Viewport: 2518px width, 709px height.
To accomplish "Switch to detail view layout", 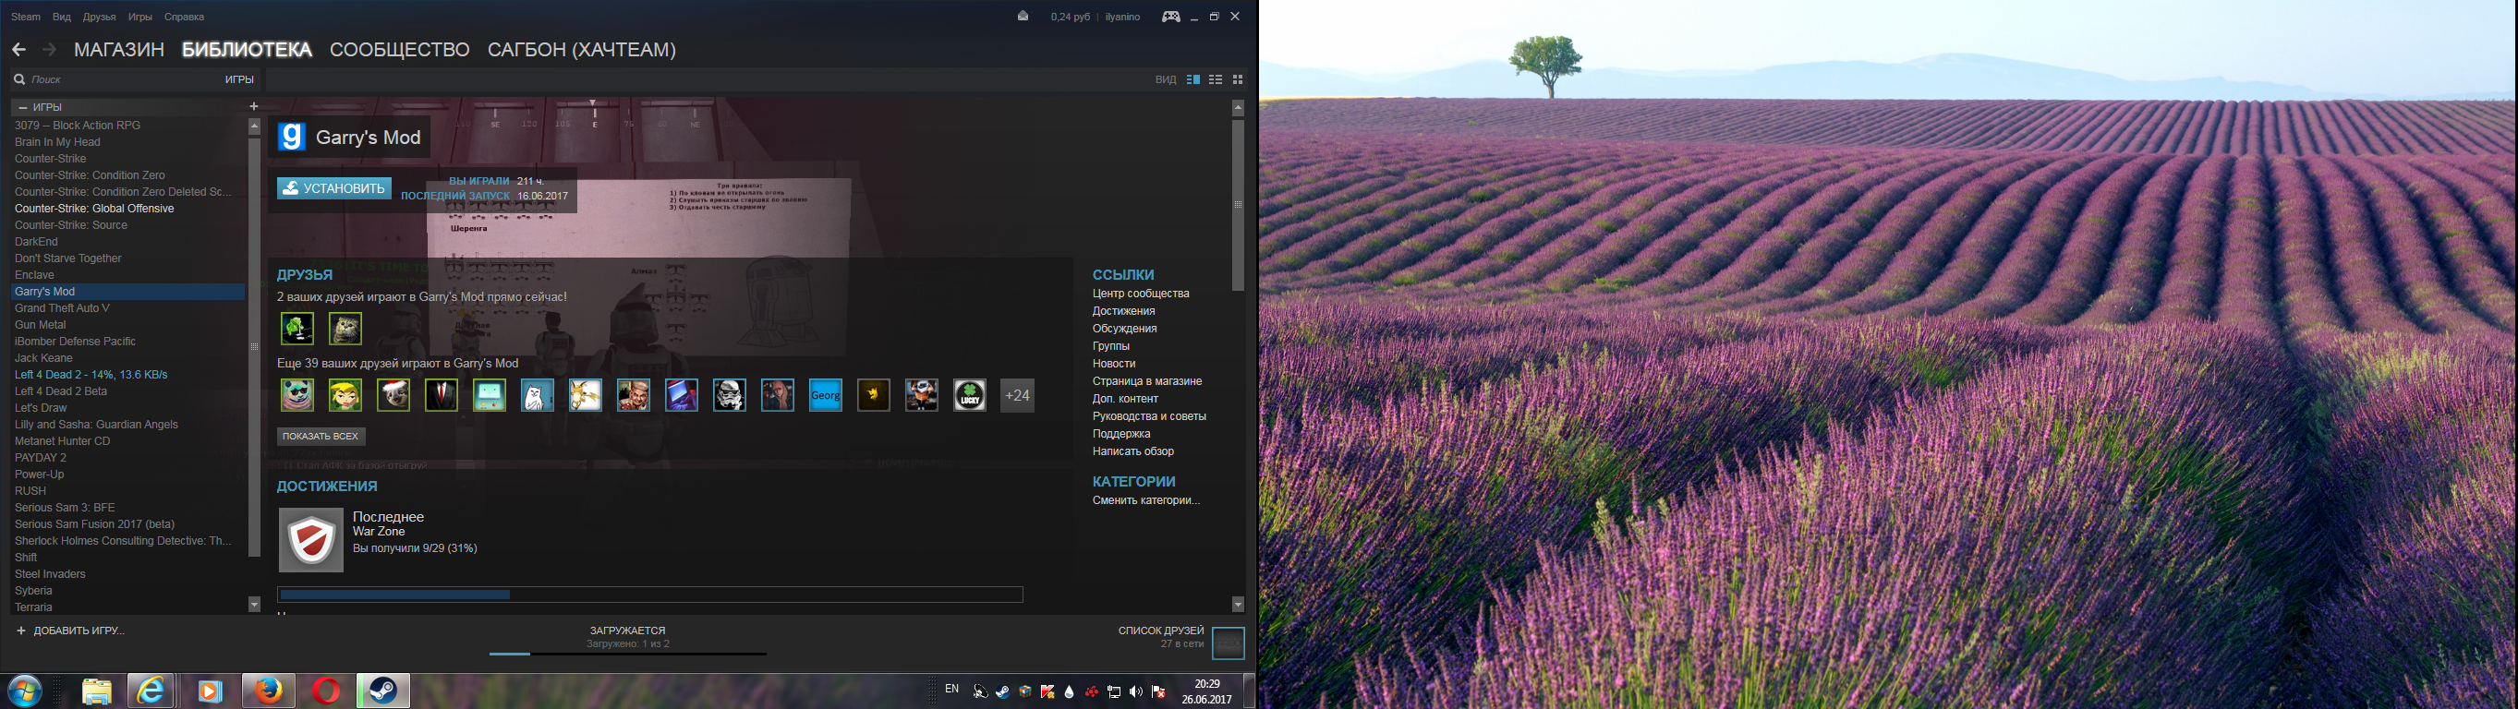I will coord(1192,79).
